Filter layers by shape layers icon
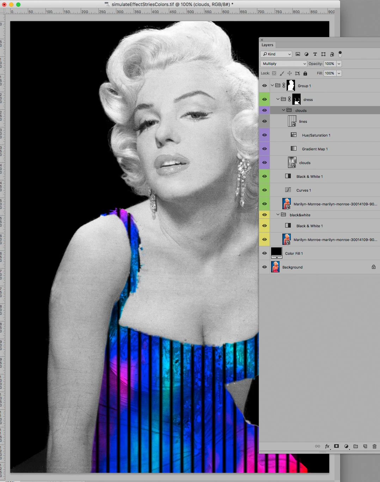Screen dimensions: 380x482 click(323, 54)
